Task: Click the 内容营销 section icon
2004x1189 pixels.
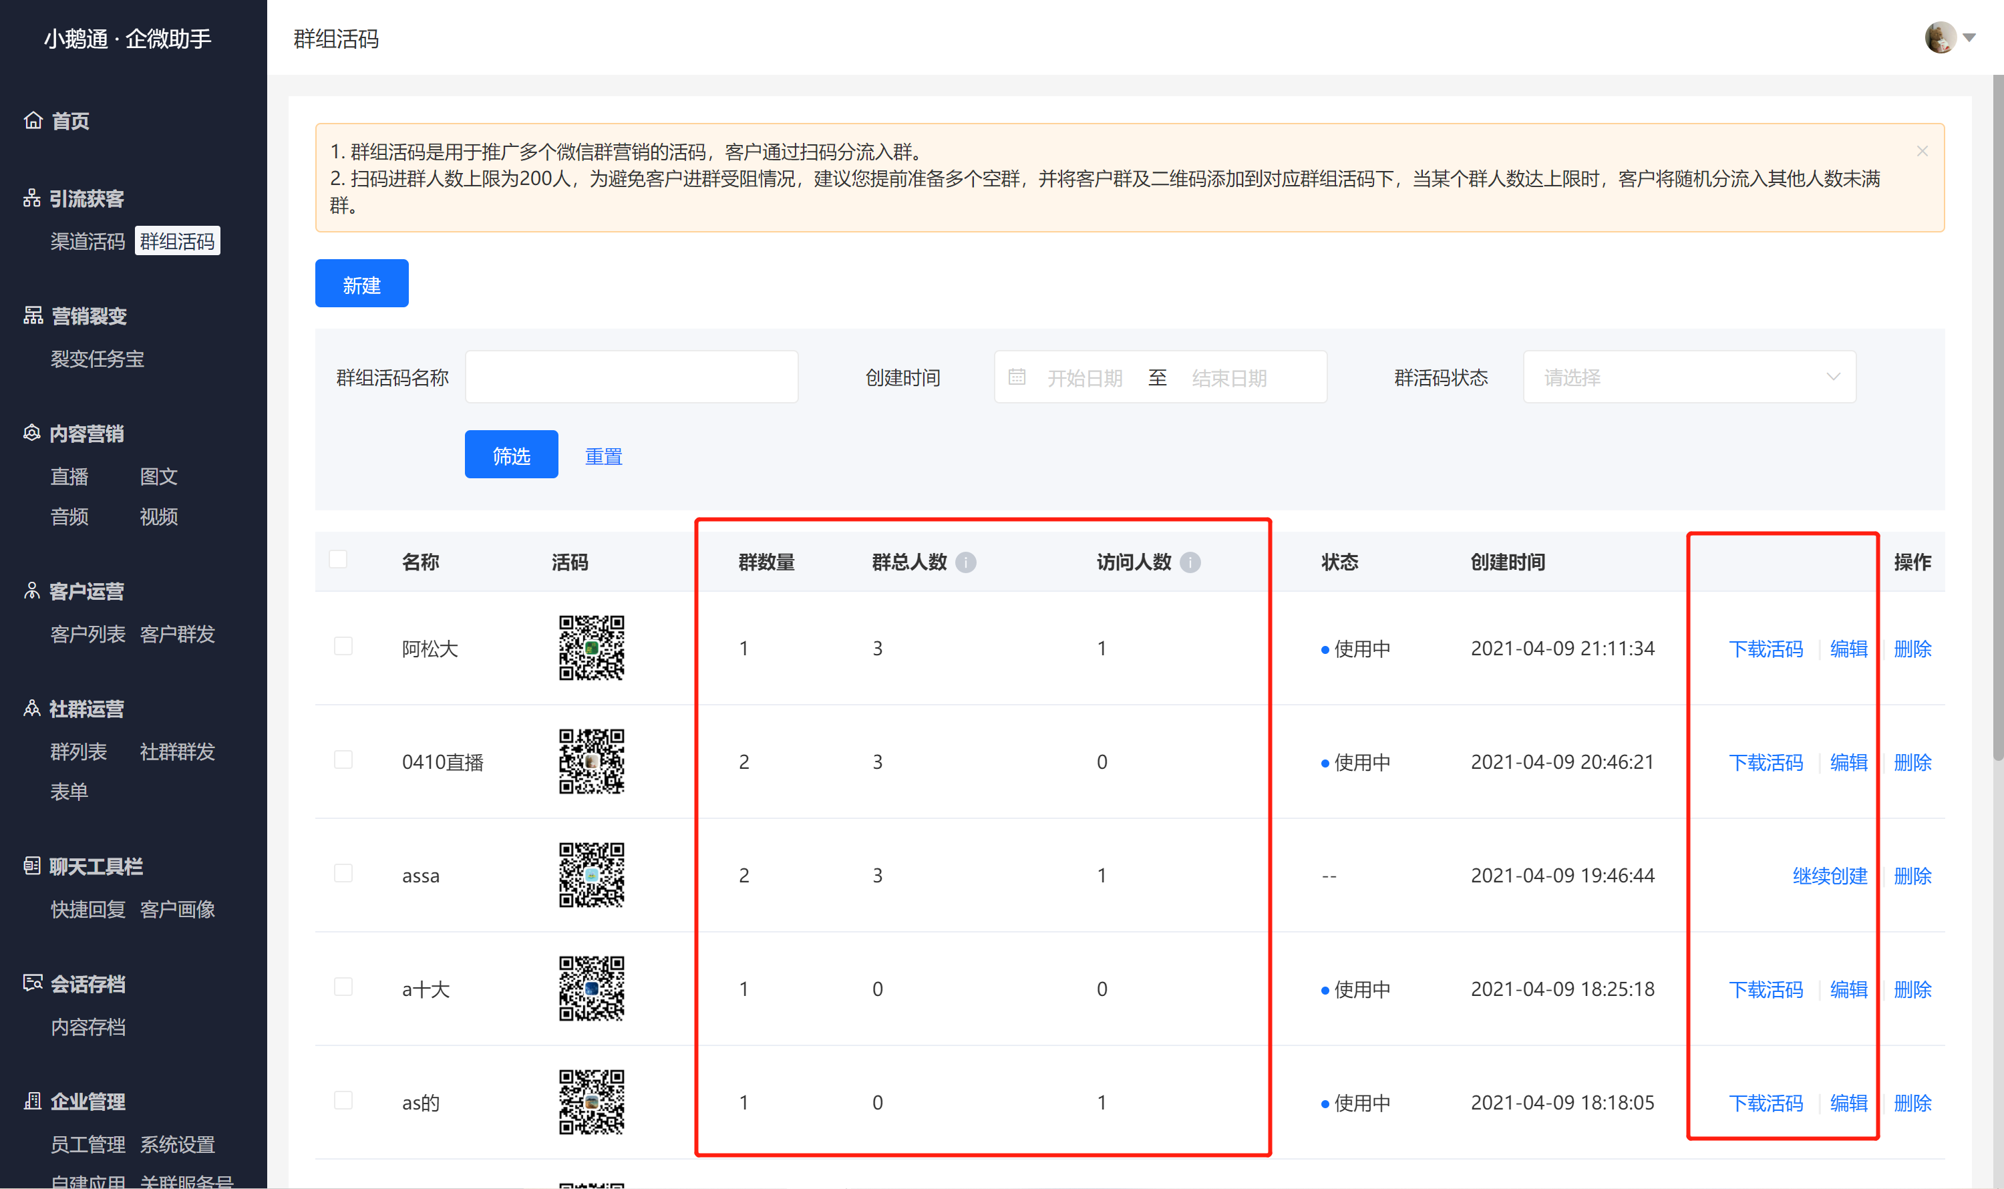Action: point(32,434)
